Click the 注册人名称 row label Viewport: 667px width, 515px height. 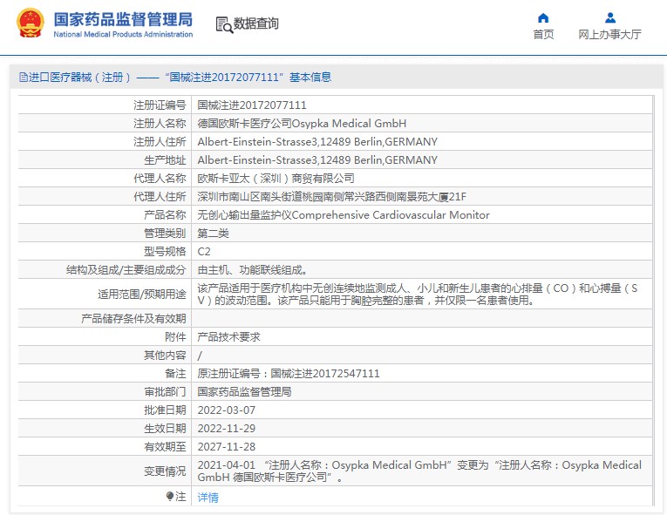[x=160, y=124]
